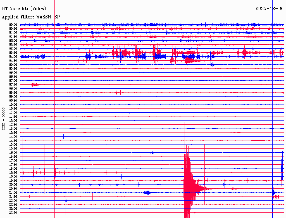
Task: Select the 20:00 time label
Action: point(13,184)
